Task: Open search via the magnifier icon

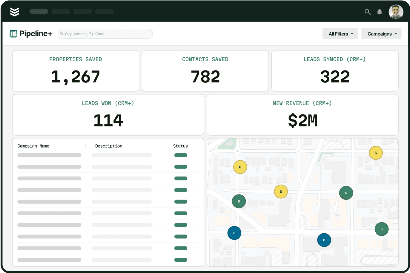Action: [368, 12]
